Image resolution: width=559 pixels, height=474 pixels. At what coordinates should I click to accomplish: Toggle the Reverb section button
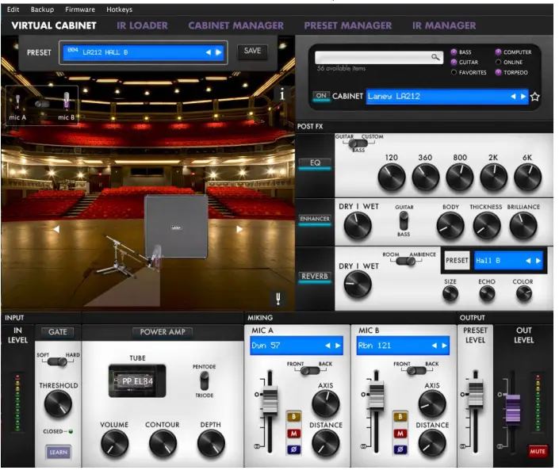coord(315,277)
